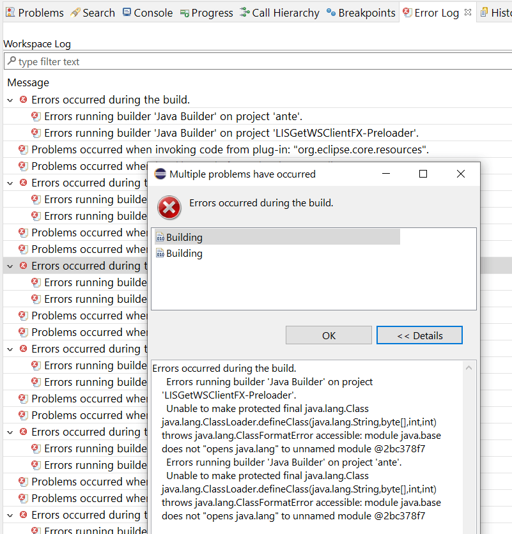Viewport: 512px width, 534px height.
Task: Click the Message column header
Action: point(28,82)
